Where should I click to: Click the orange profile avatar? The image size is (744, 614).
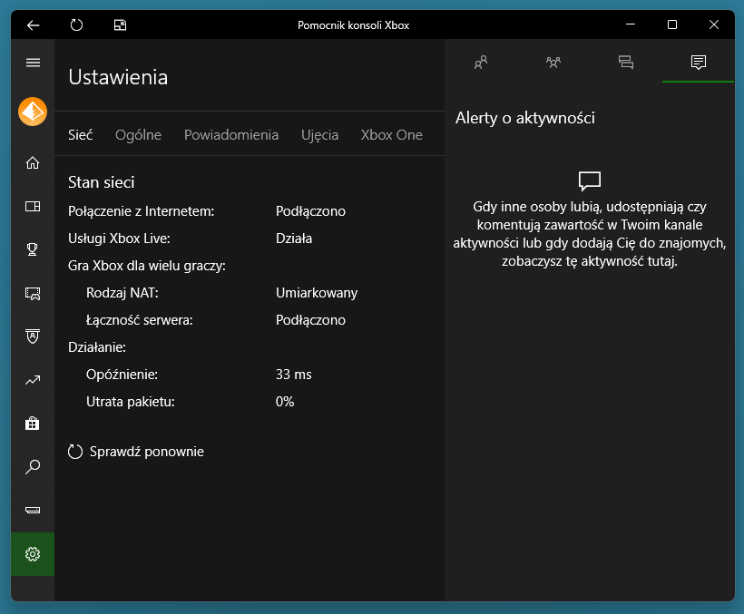(x=33, y=112)
